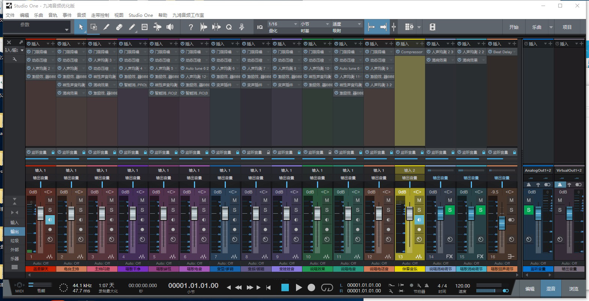Expand 输入/输出 section arrow in sidebar

coord(22,50)
